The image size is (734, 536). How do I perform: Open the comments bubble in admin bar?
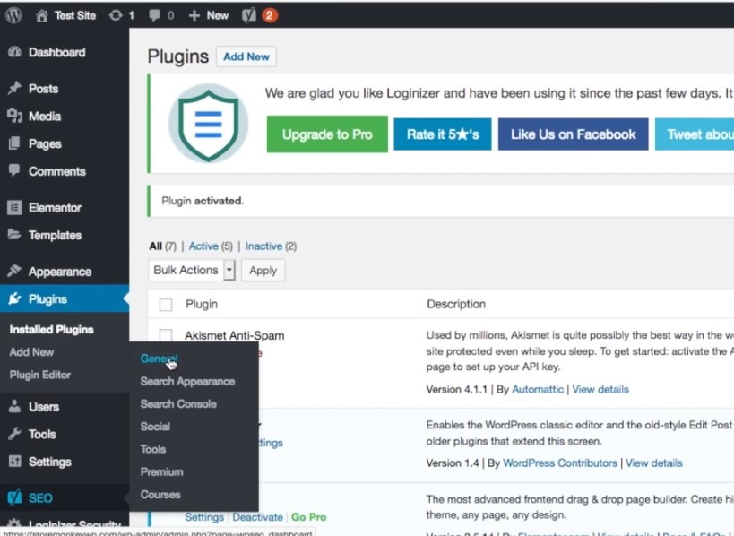click(x=154, y=15)
